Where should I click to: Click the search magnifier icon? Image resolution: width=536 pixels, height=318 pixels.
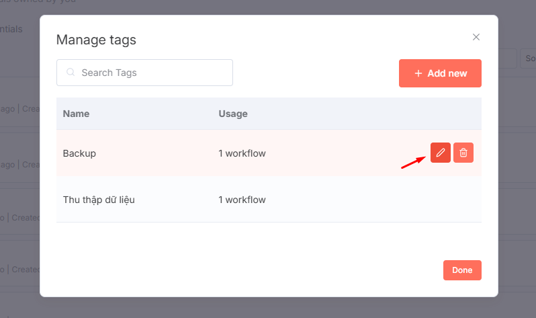click(71, 72)
